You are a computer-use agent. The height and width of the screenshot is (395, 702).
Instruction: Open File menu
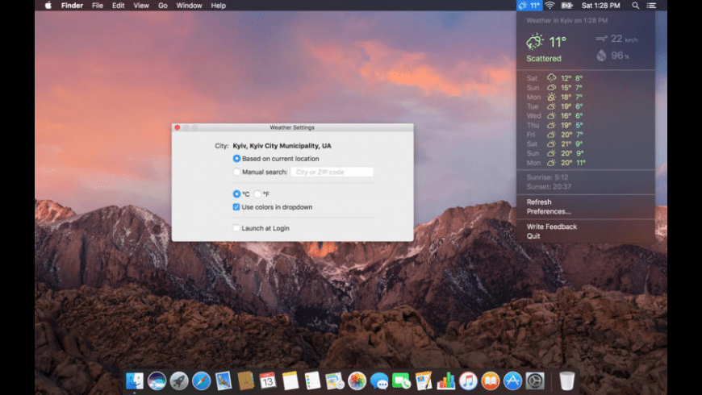click(x=97, y=6)
